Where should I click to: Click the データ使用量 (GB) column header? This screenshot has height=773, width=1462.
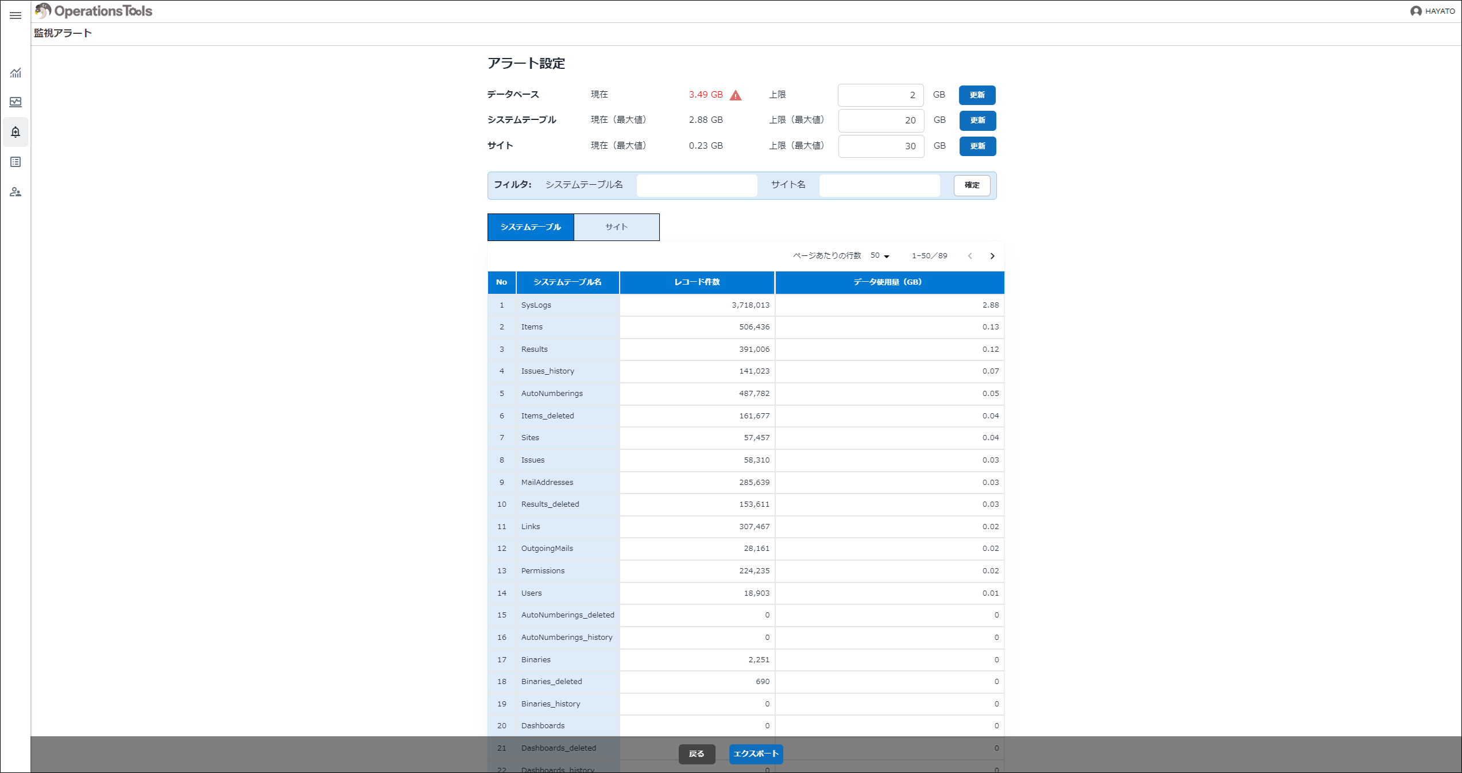tap(889, 282)
